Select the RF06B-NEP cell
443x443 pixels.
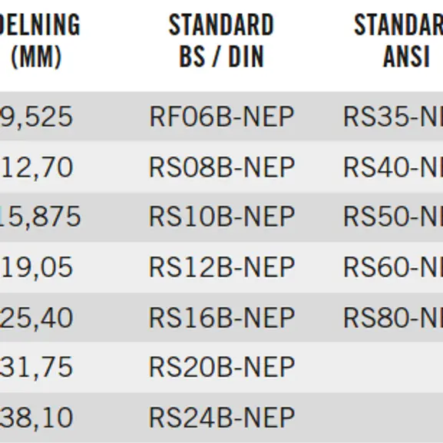(x=222, y=117)
